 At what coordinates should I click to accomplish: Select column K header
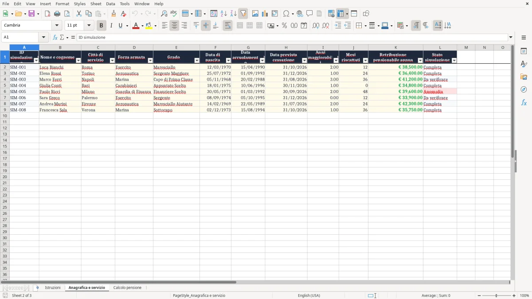[x=395, y=47]
